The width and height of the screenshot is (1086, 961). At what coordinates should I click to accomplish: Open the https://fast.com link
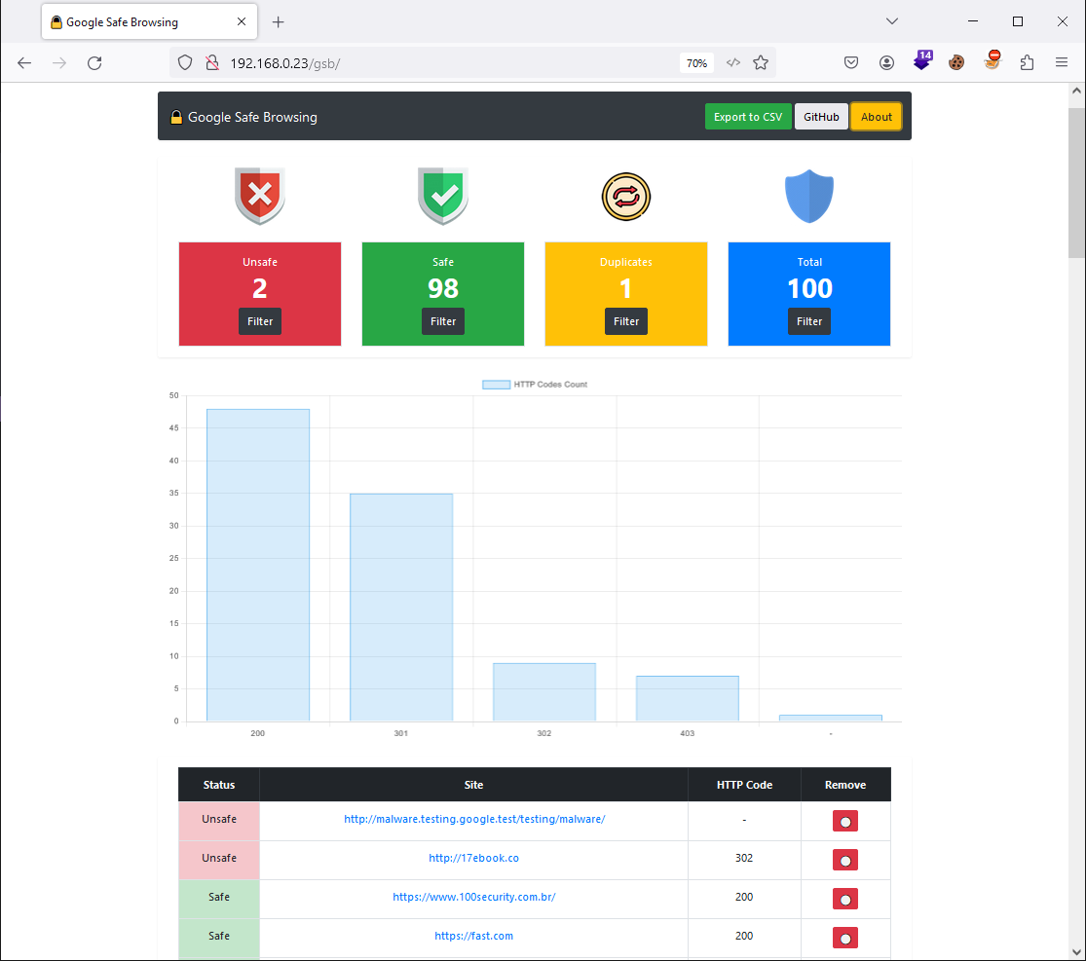[x=473, y=936]
